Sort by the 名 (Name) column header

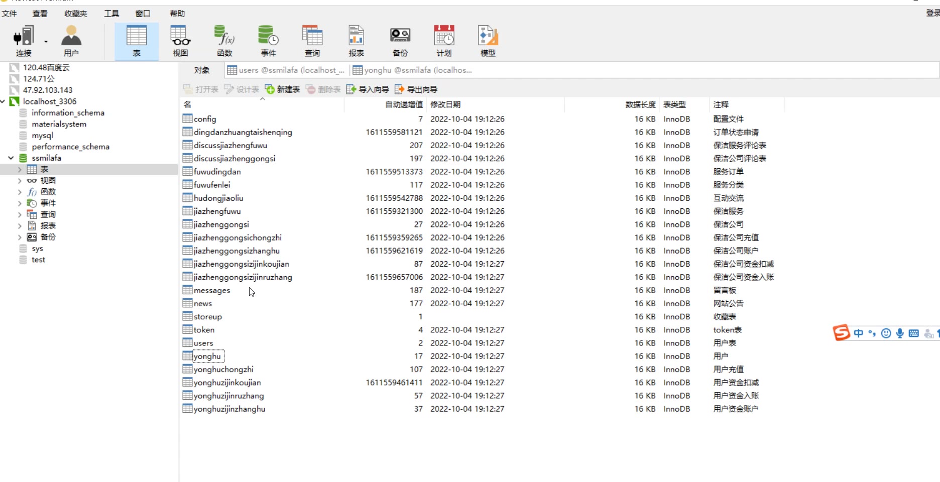(x=262, y=104)
